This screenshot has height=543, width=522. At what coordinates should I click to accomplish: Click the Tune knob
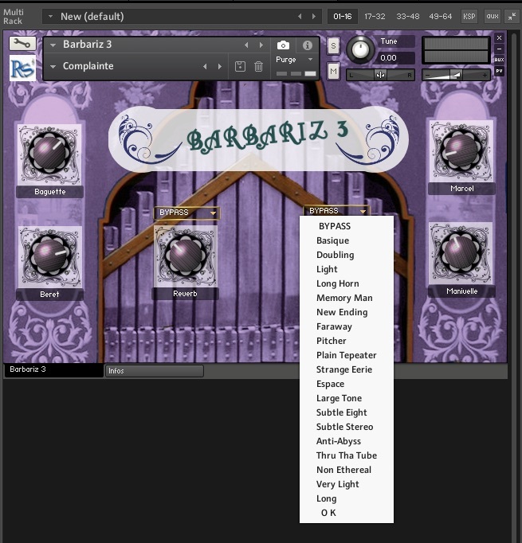point(360,50)
